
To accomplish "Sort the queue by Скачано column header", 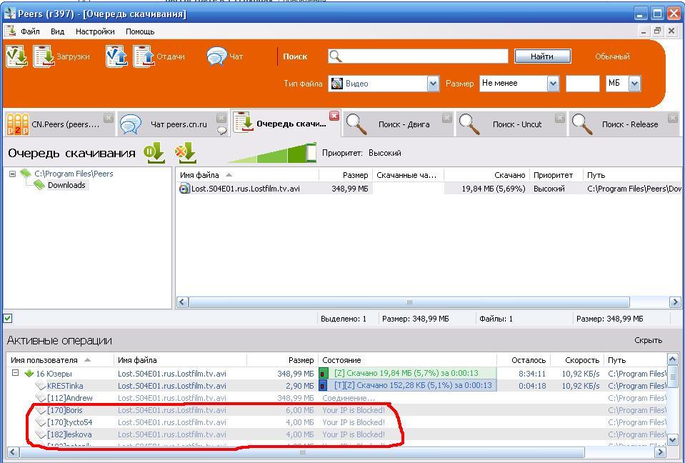I will (x=486, y=175).
